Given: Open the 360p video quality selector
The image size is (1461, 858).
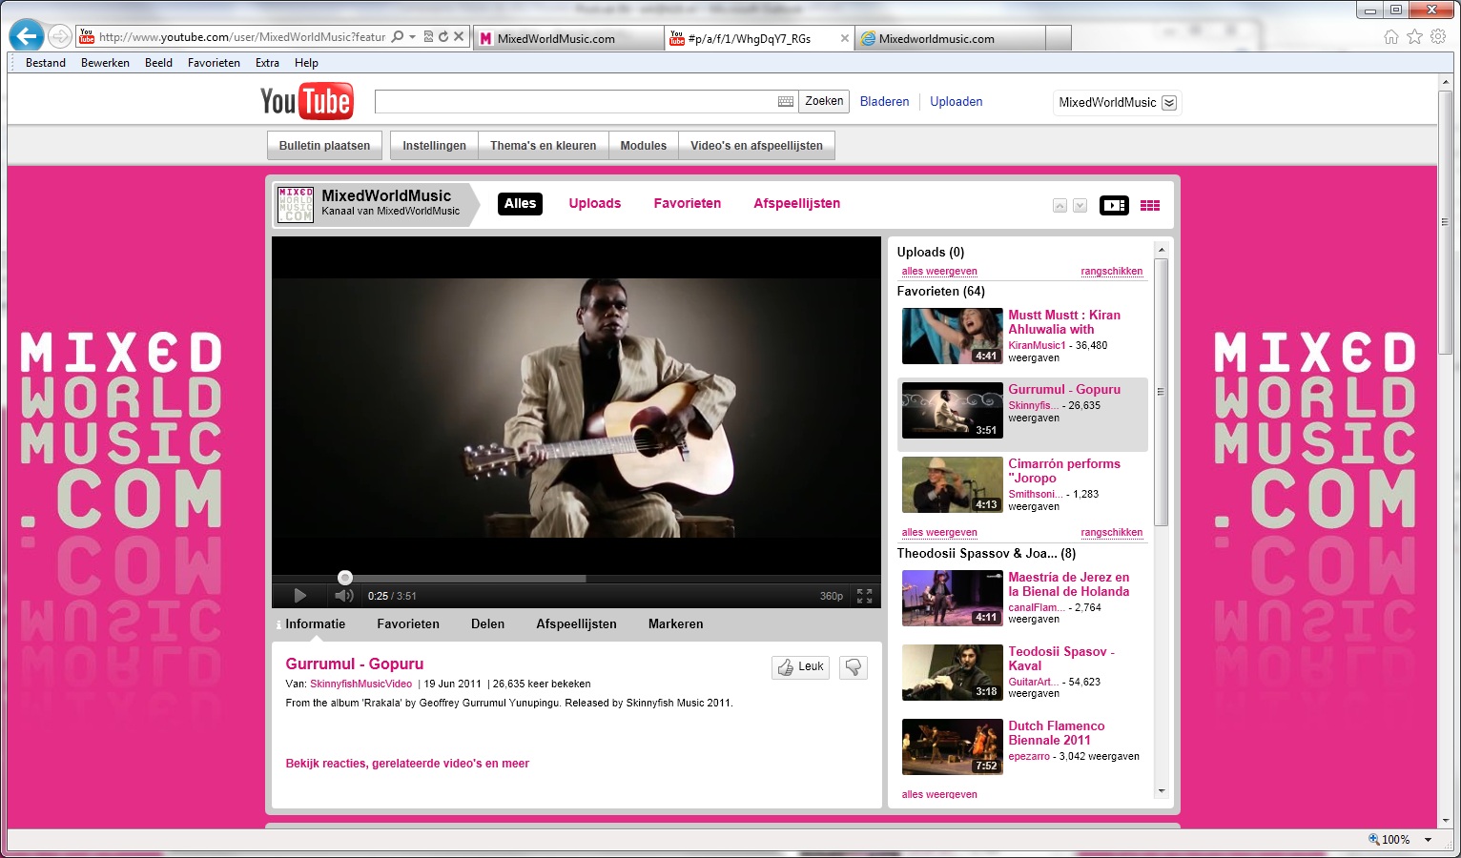Looking at the screenshot, I should point(832,596).
